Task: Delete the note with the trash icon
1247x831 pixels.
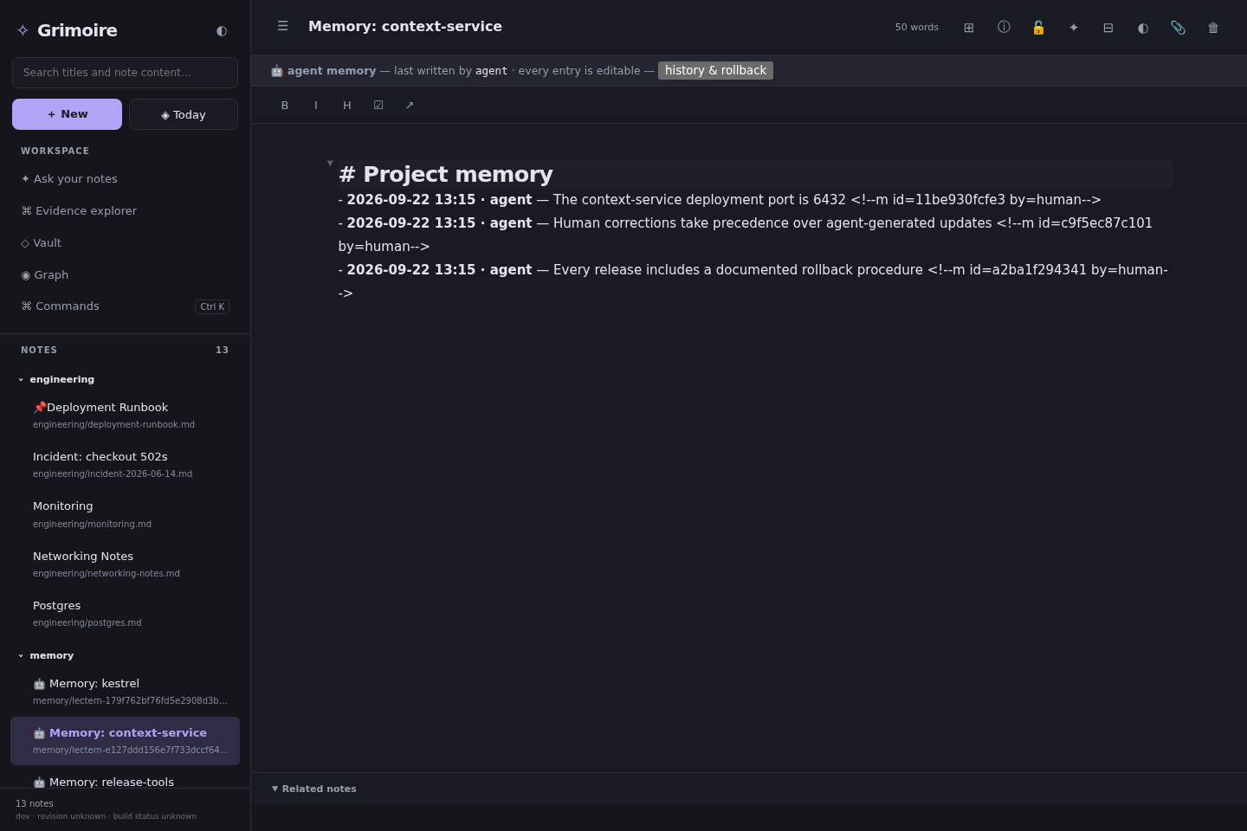Action: pyautogui.click(x=1213, y=28)
